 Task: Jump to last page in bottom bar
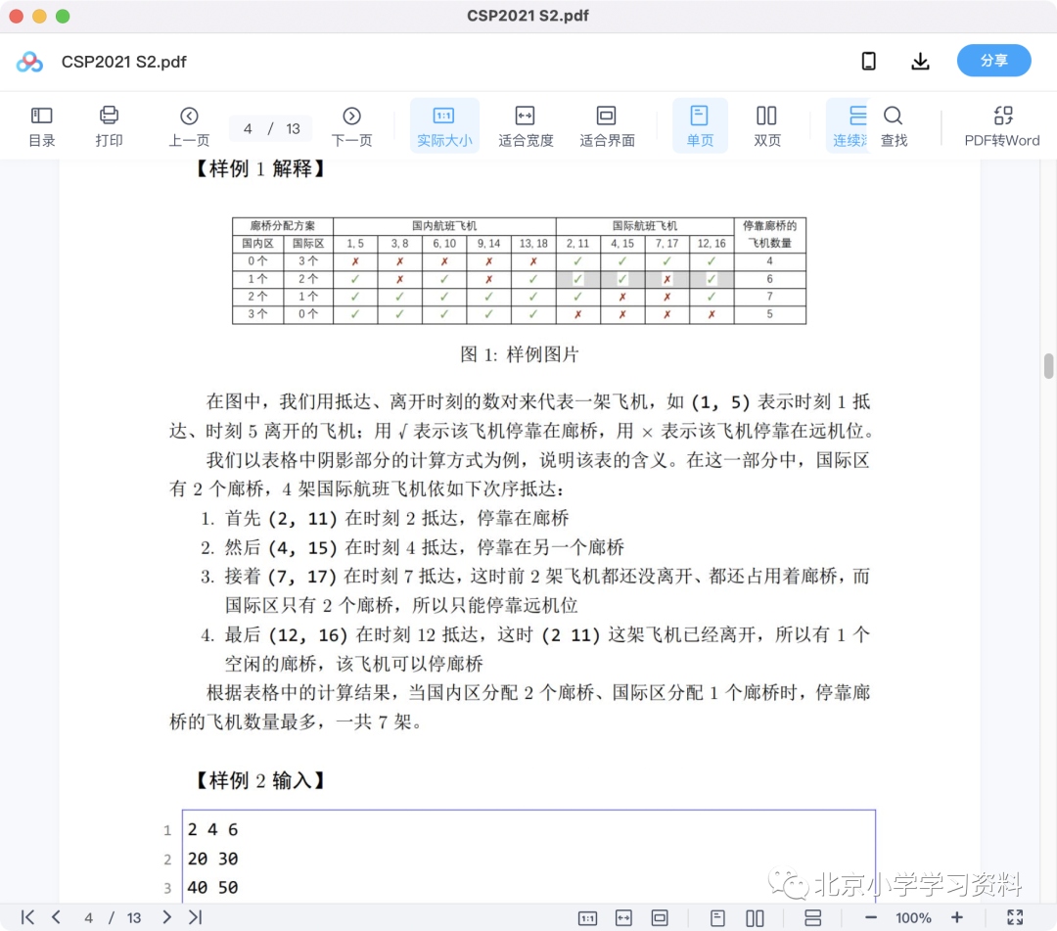196,917
